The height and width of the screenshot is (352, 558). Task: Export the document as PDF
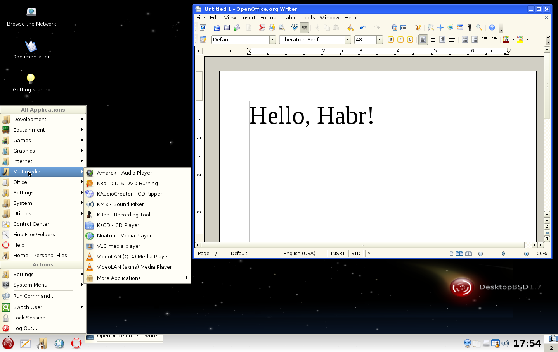(262, 27)
